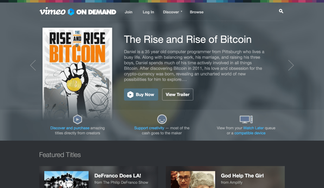This screenshot has height=188, width=324.
Task: Expand the Discover dropdown menu
Action: [x=172, y=12]
